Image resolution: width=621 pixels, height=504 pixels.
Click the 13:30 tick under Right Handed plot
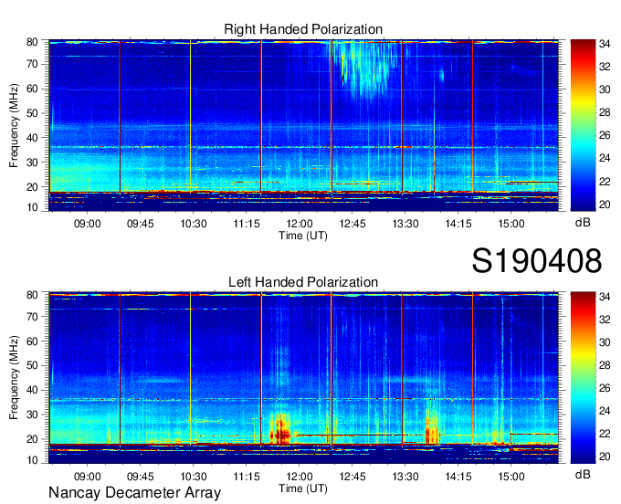click(405, 224)
